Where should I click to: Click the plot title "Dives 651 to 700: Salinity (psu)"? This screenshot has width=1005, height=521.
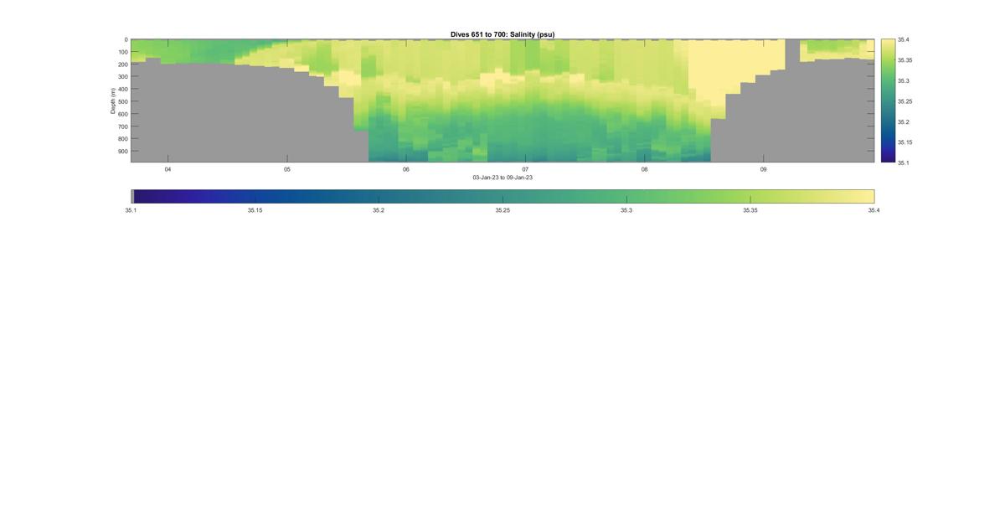point(502,34)
